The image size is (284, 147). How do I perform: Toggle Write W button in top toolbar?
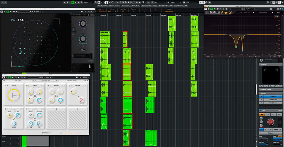click(x=75, y=2)
